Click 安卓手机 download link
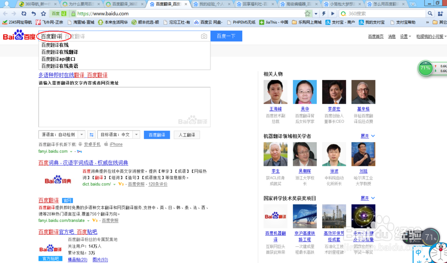 [x=92, y=144]
